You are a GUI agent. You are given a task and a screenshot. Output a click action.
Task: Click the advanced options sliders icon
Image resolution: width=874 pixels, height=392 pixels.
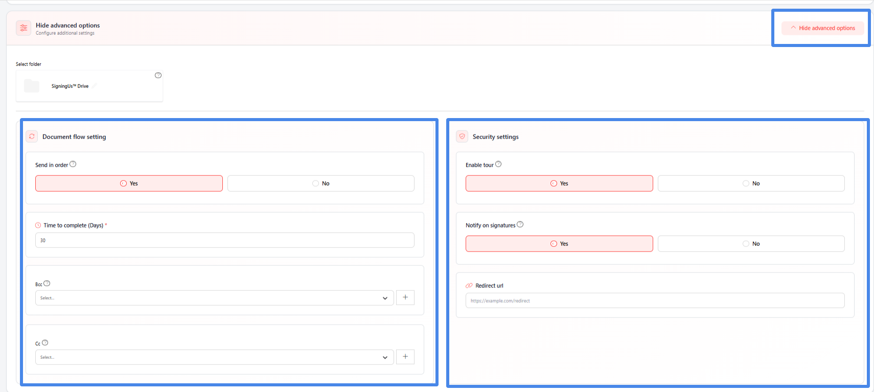coord(24,28)
